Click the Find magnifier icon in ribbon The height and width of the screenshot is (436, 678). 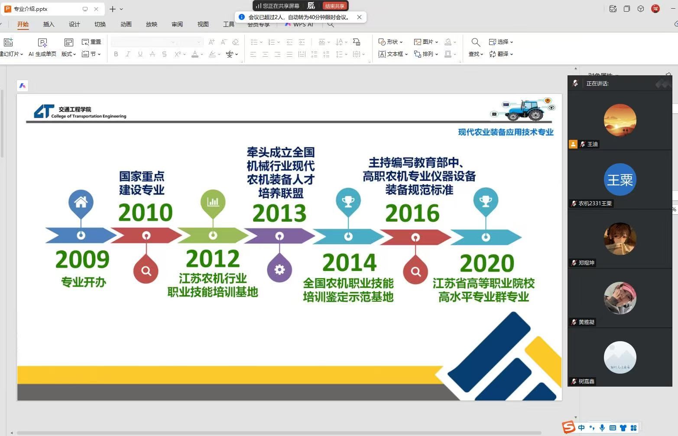click(475, 42)
